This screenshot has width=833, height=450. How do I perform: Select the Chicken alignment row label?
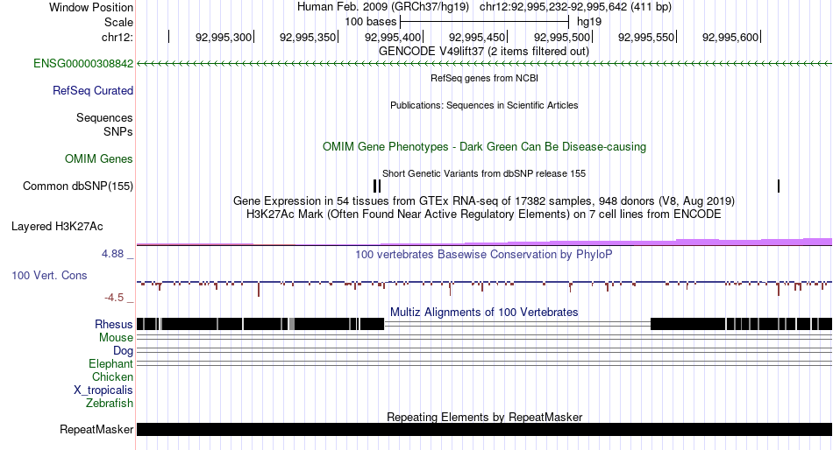(x=112, y=376)
